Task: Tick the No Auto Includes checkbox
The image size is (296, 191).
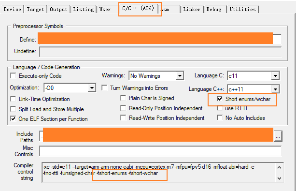Action: pyautogui.click(x=220, y=118)
